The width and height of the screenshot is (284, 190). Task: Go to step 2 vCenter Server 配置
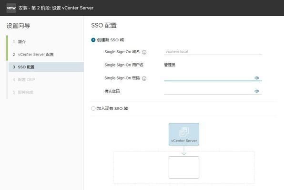coord(33,54)
